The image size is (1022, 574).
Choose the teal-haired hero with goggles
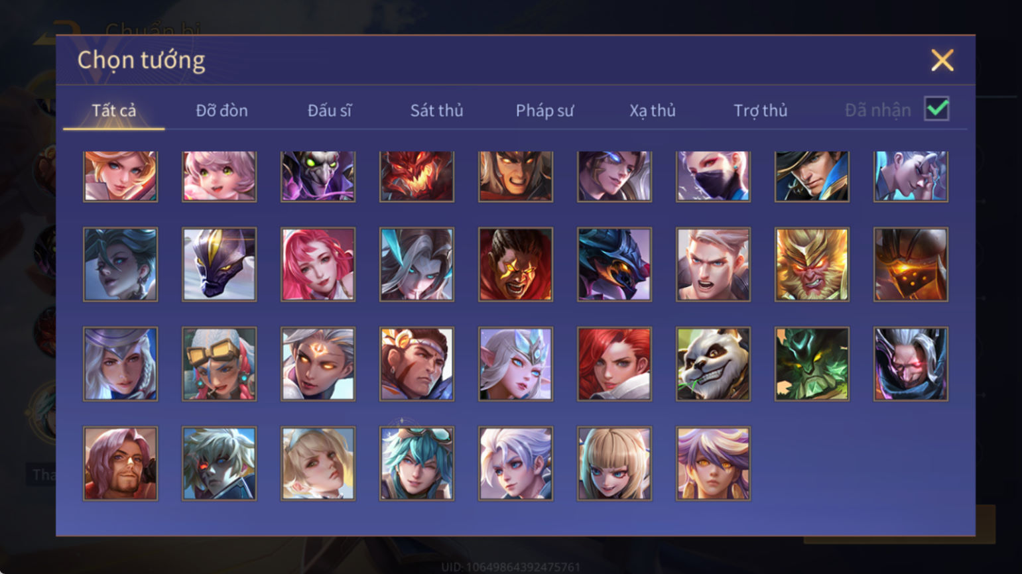(416, 463)
